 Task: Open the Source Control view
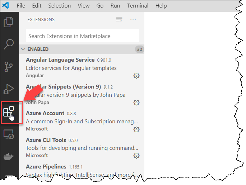(x=8, y=67)
